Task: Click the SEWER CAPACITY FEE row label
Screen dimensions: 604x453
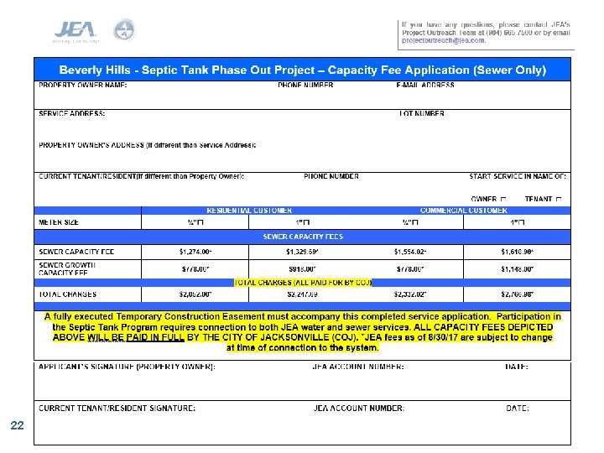Action: tap(76, 252)
